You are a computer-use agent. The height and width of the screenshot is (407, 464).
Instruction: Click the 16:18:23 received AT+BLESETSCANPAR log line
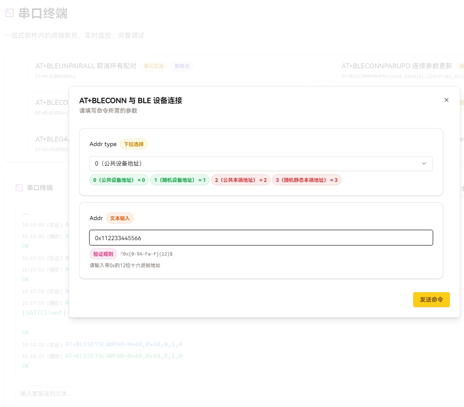tap(102, 356)
